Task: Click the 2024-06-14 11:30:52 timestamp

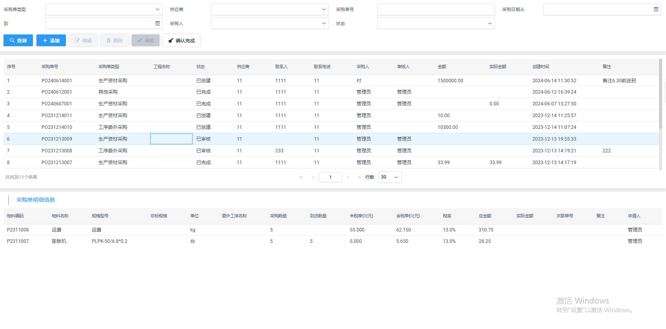Action: click(x=554, y=81)
